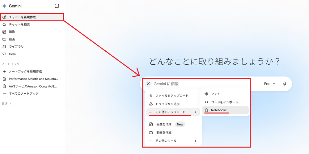309x154 pixels.
Task: Click the video icon beside 動画
Action: [4, 39]
